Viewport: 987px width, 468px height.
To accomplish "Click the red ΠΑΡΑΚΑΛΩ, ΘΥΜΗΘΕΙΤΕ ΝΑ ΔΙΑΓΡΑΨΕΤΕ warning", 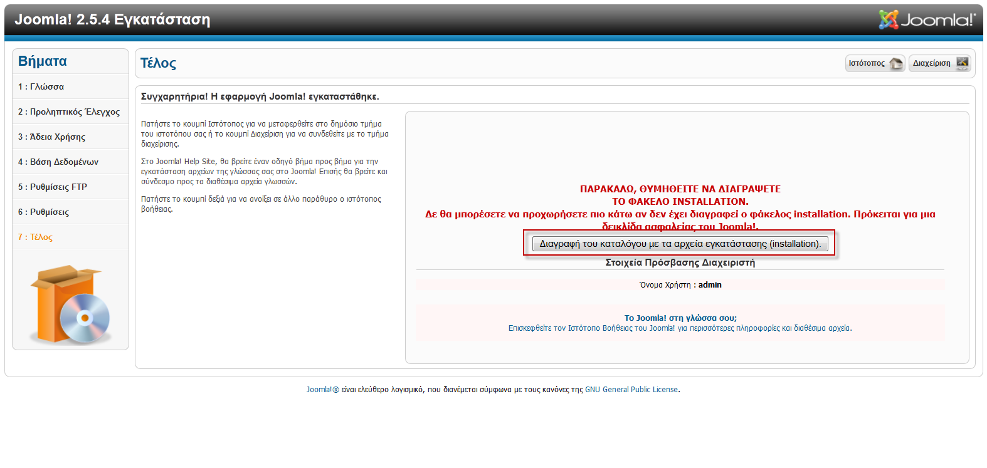I will [680, 189].
